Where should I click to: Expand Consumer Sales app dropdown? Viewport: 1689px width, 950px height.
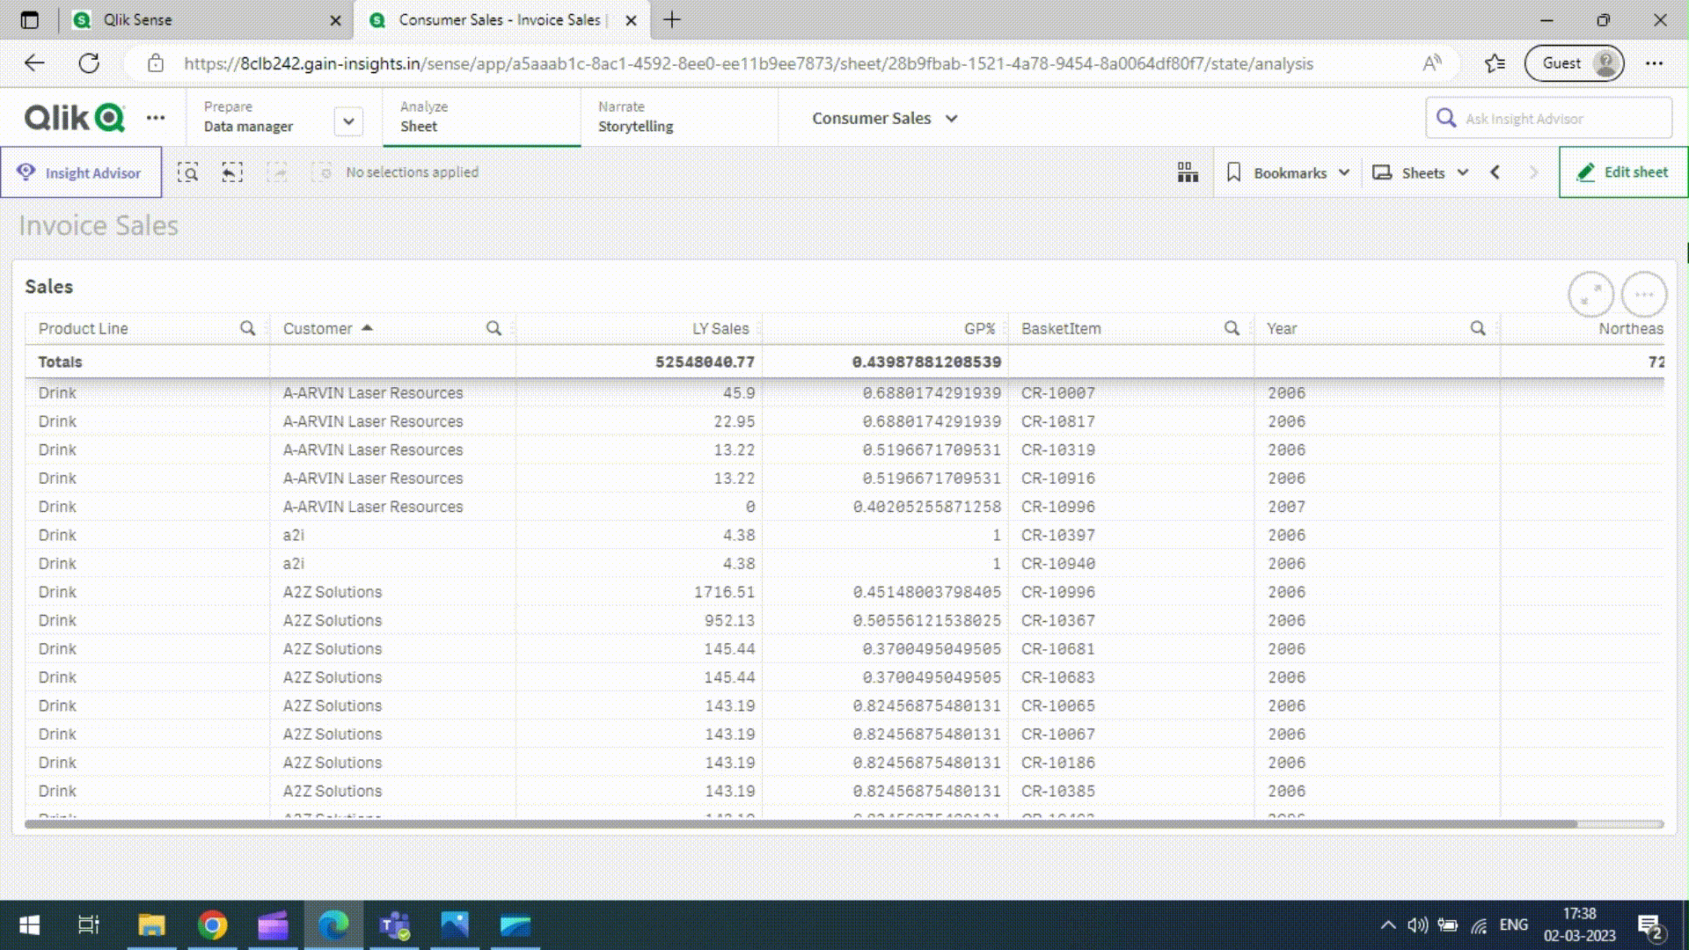pos(885,118)
